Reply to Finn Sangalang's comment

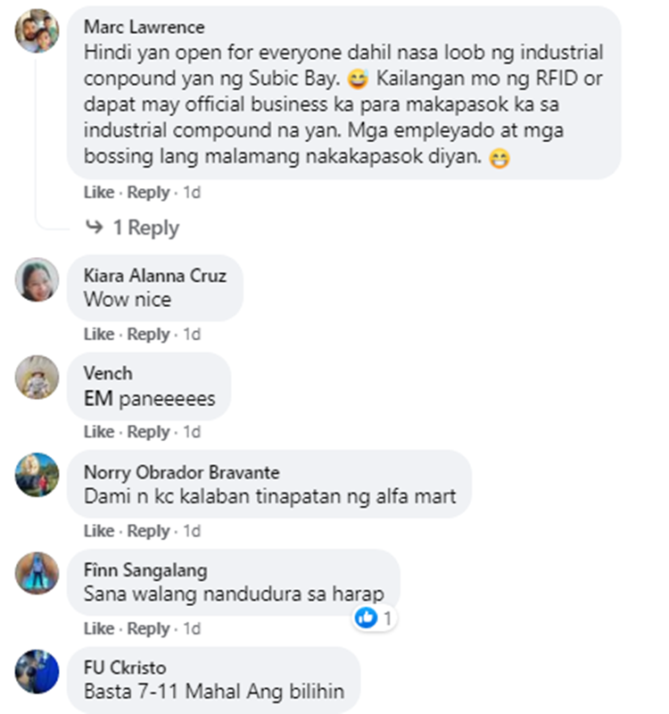(x=148, y=629)
